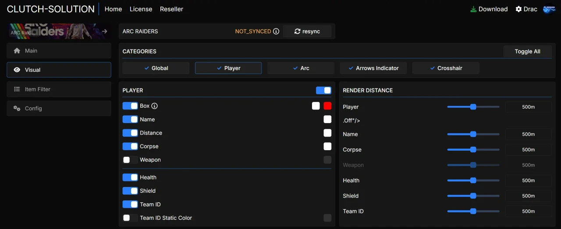Open the Corpse color swatch

pyautogui.click(x=327, y=147)
